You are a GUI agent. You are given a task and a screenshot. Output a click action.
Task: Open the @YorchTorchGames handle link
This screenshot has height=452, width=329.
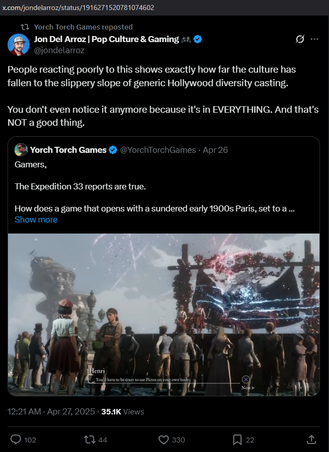tap(158, 150)
